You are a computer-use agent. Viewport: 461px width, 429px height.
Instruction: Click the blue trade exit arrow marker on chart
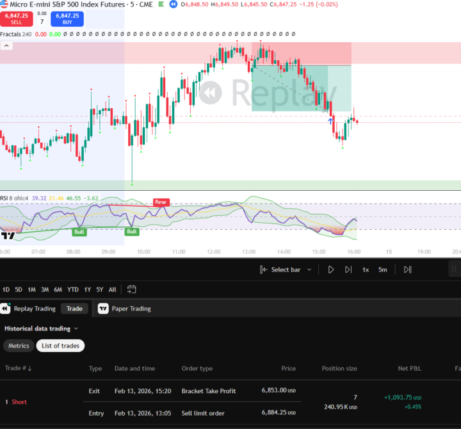[x=330, y=121]
